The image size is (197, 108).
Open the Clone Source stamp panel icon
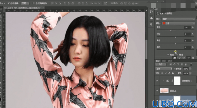[x=151, y=18]
